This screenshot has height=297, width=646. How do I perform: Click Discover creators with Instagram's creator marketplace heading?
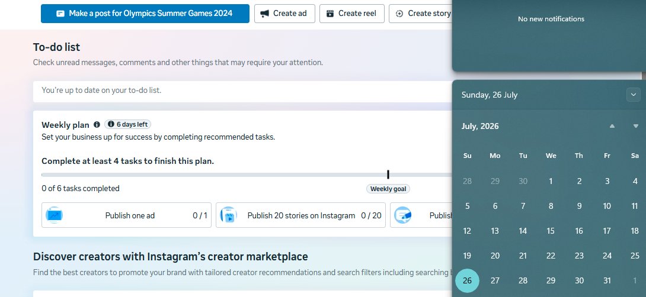click(x=171, y=257)
